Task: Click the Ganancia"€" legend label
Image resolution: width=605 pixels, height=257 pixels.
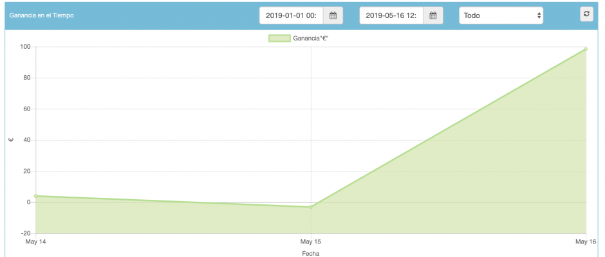Action: [x=310, y=38]
